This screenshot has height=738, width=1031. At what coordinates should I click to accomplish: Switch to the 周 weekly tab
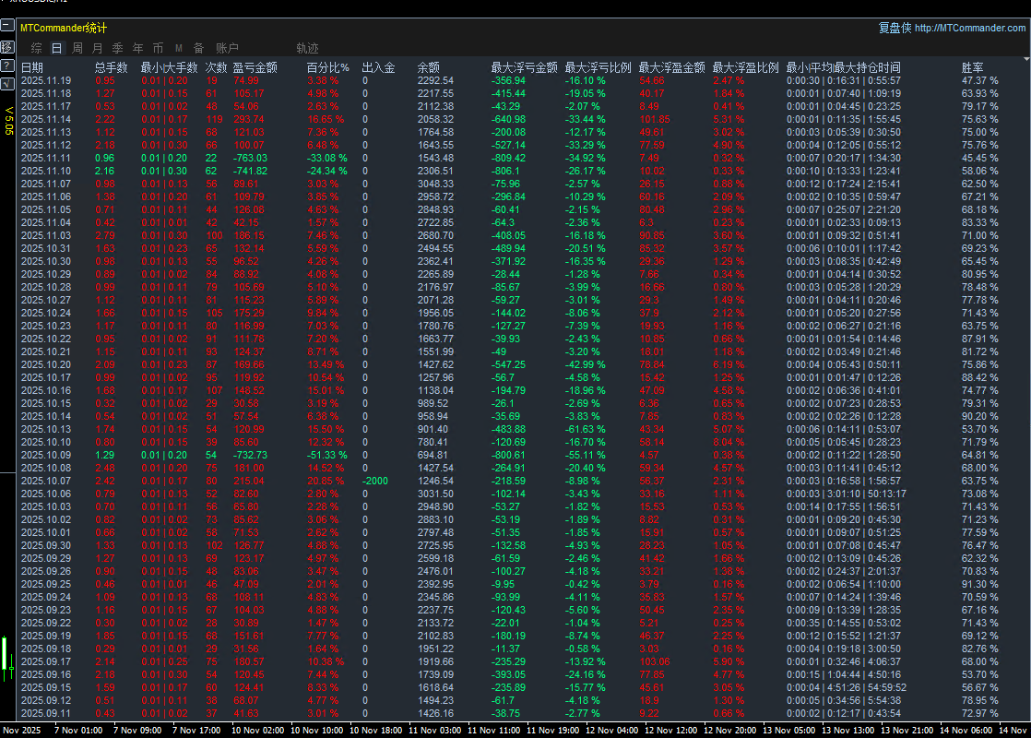77,48
